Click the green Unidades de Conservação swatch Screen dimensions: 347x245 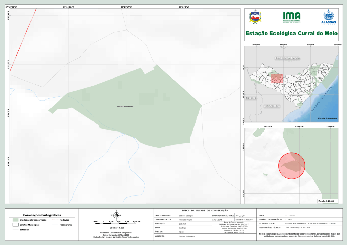[15, 220]
